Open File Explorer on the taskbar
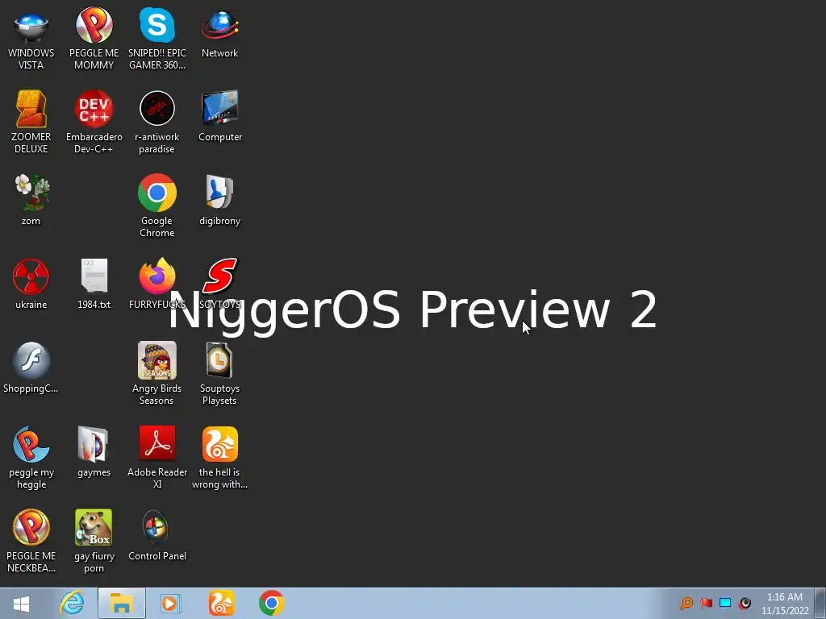The height and width of the screenshot is (619, 826). (122, 603)
